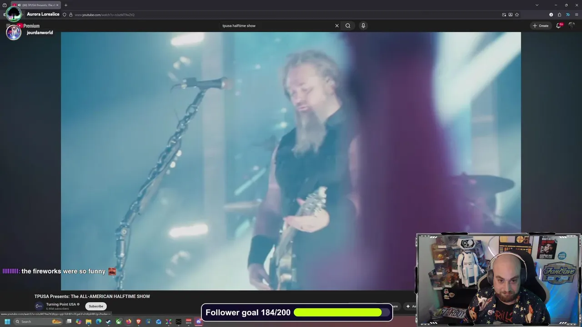Image resolution: width=582 pixels, height=327 pixels.
Task: Click the screenshot icon in address bar
Action: click(510, 15)
